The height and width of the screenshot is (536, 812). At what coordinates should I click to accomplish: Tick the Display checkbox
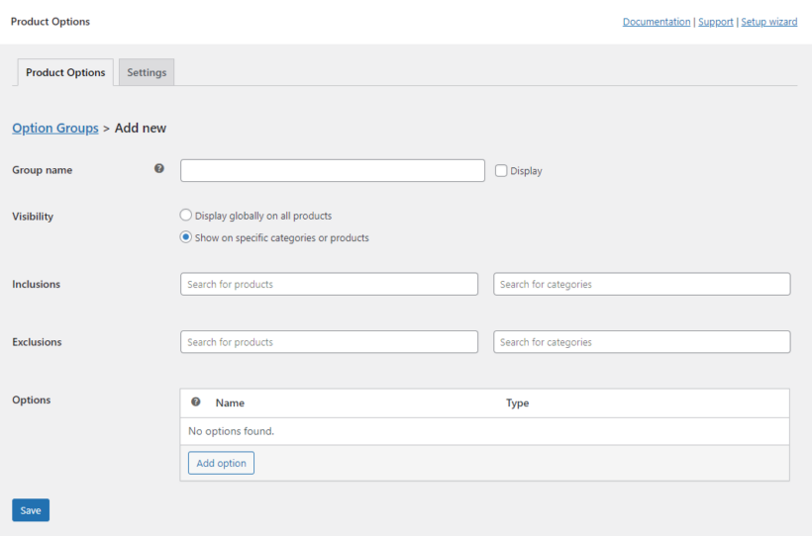click(502, 170)
